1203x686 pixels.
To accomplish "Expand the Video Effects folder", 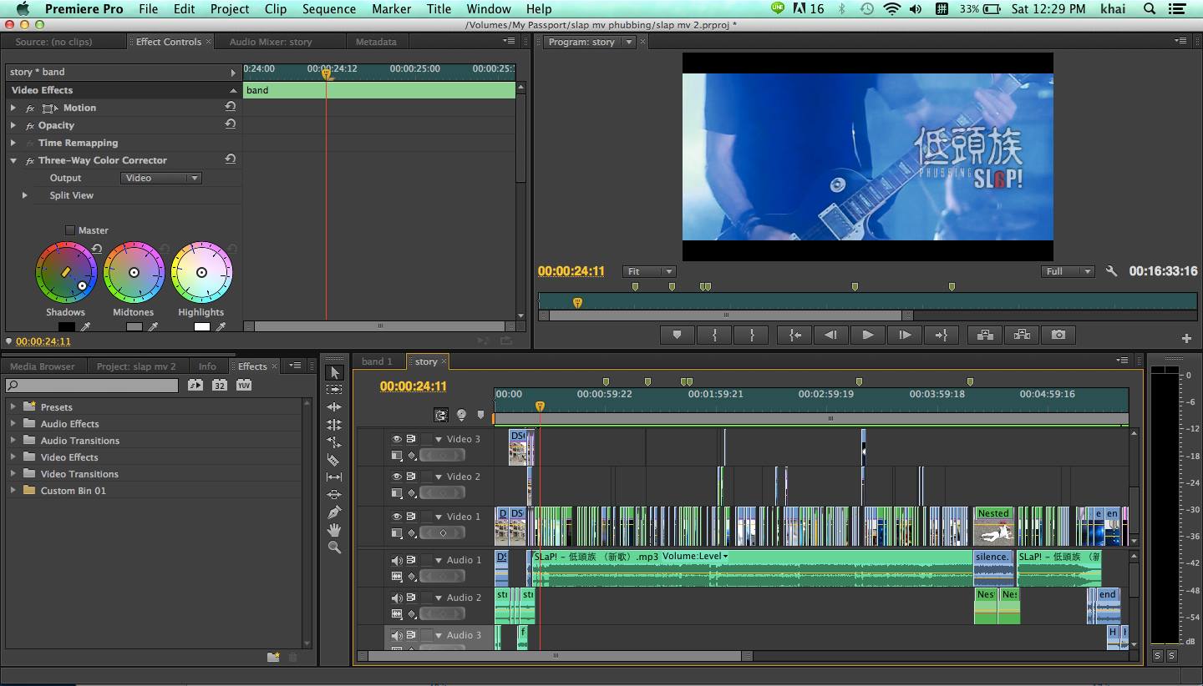I will click(13, 457).
